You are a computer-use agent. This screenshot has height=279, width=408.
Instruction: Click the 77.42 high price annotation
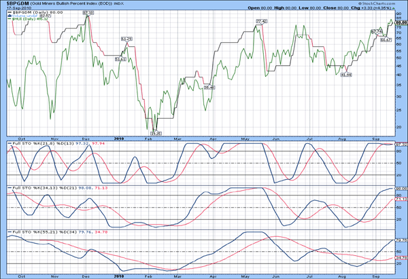tap(261, 22)
